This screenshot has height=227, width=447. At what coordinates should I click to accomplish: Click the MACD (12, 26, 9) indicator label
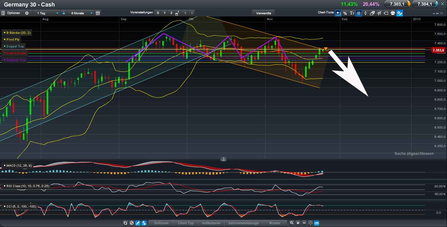18,166
